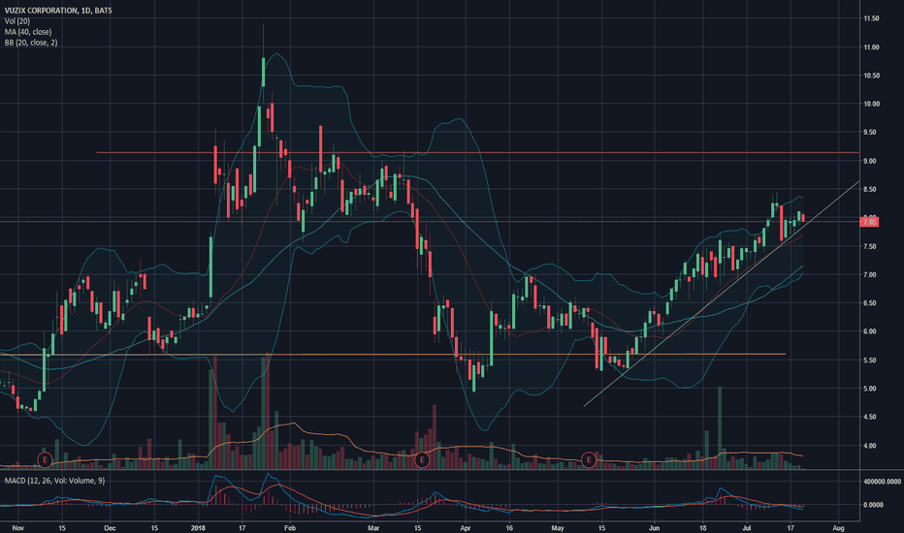Screen dimensions: 904x533
Task: Click the BB (20, close, 2) indicator label
Action: pyautogui.click(x=31, y=43)
